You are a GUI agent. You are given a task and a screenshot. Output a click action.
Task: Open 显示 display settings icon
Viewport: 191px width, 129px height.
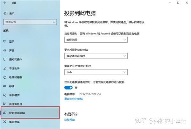coord(5,41)
